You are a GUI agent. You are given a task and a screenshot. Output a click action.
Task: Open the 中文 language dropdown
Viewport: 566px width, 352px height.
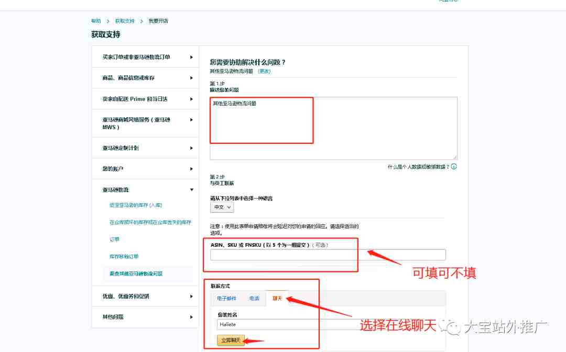pos(222,207)
